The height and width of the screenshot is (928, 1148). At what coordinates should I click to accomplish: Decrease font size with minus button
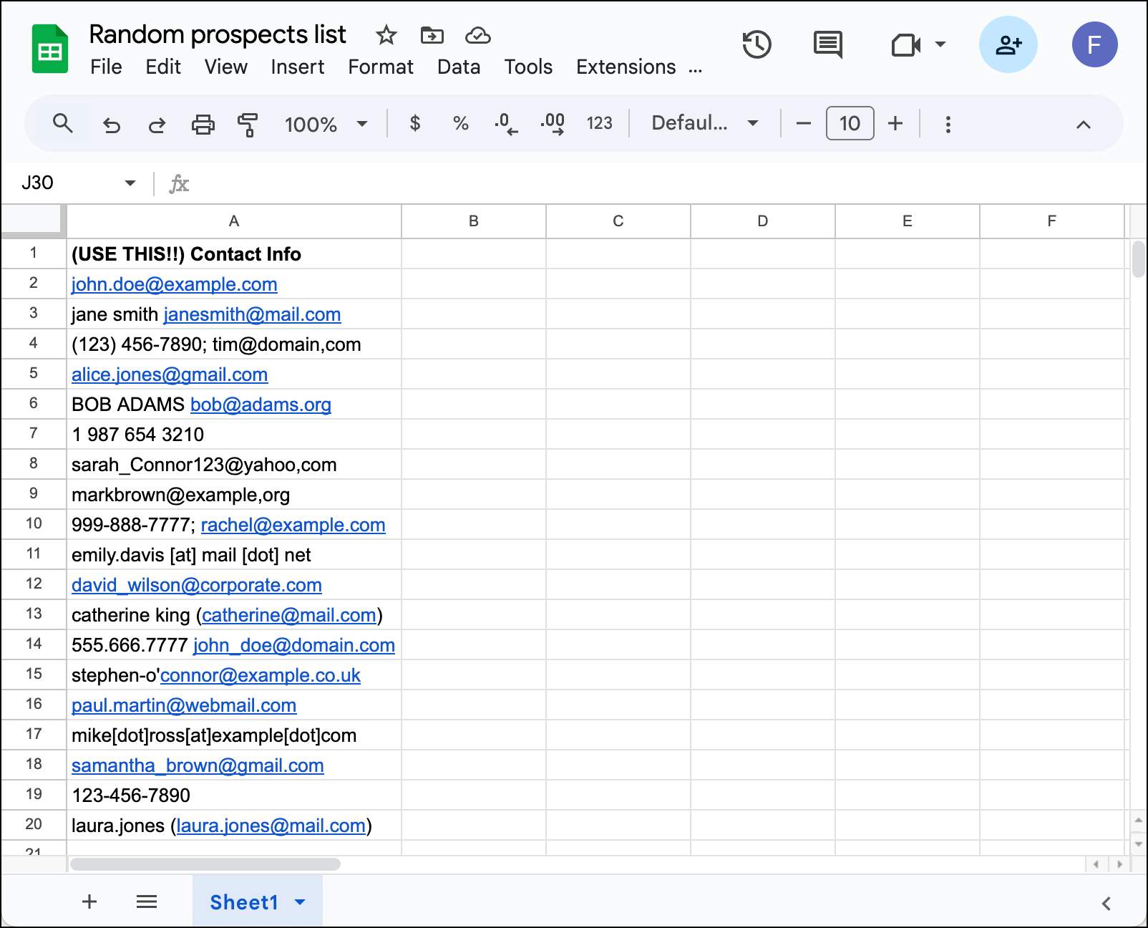click(804, 123)
